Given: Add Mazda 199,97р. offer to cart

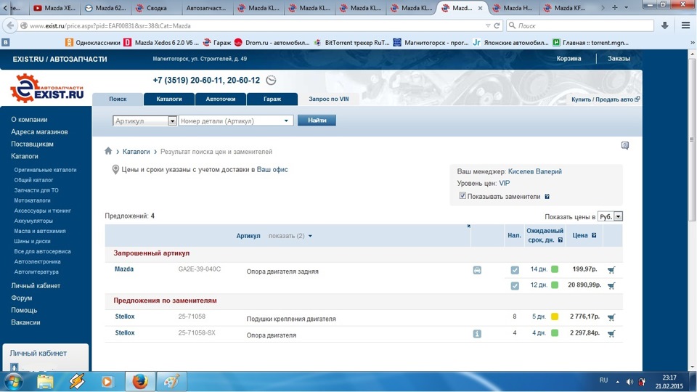Looking at the screenshot, I should [x=611, y=270].
